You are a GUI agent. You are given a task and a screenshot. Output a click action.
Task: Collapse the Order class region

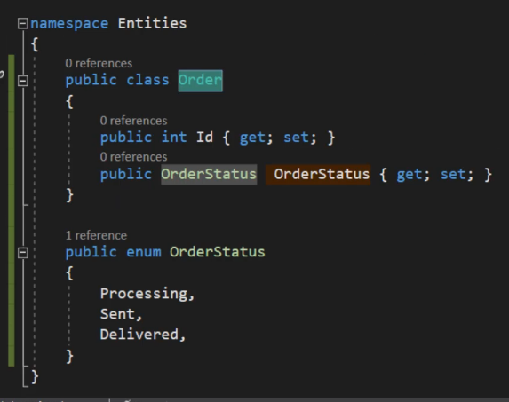[x=23, y=81]
